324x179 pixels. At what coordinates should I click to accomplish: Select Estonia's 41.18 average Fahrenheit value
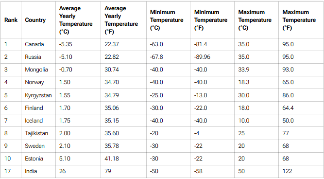[112, 159]
